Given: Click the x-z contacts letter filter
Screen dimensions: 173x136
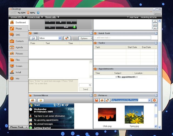Looking at the screenshot, I should click(155, 28).
